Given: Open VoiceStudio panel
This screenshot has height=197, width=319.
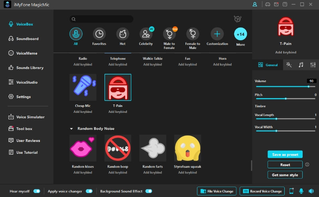Looking at the screenshot, I should point(23,82).
